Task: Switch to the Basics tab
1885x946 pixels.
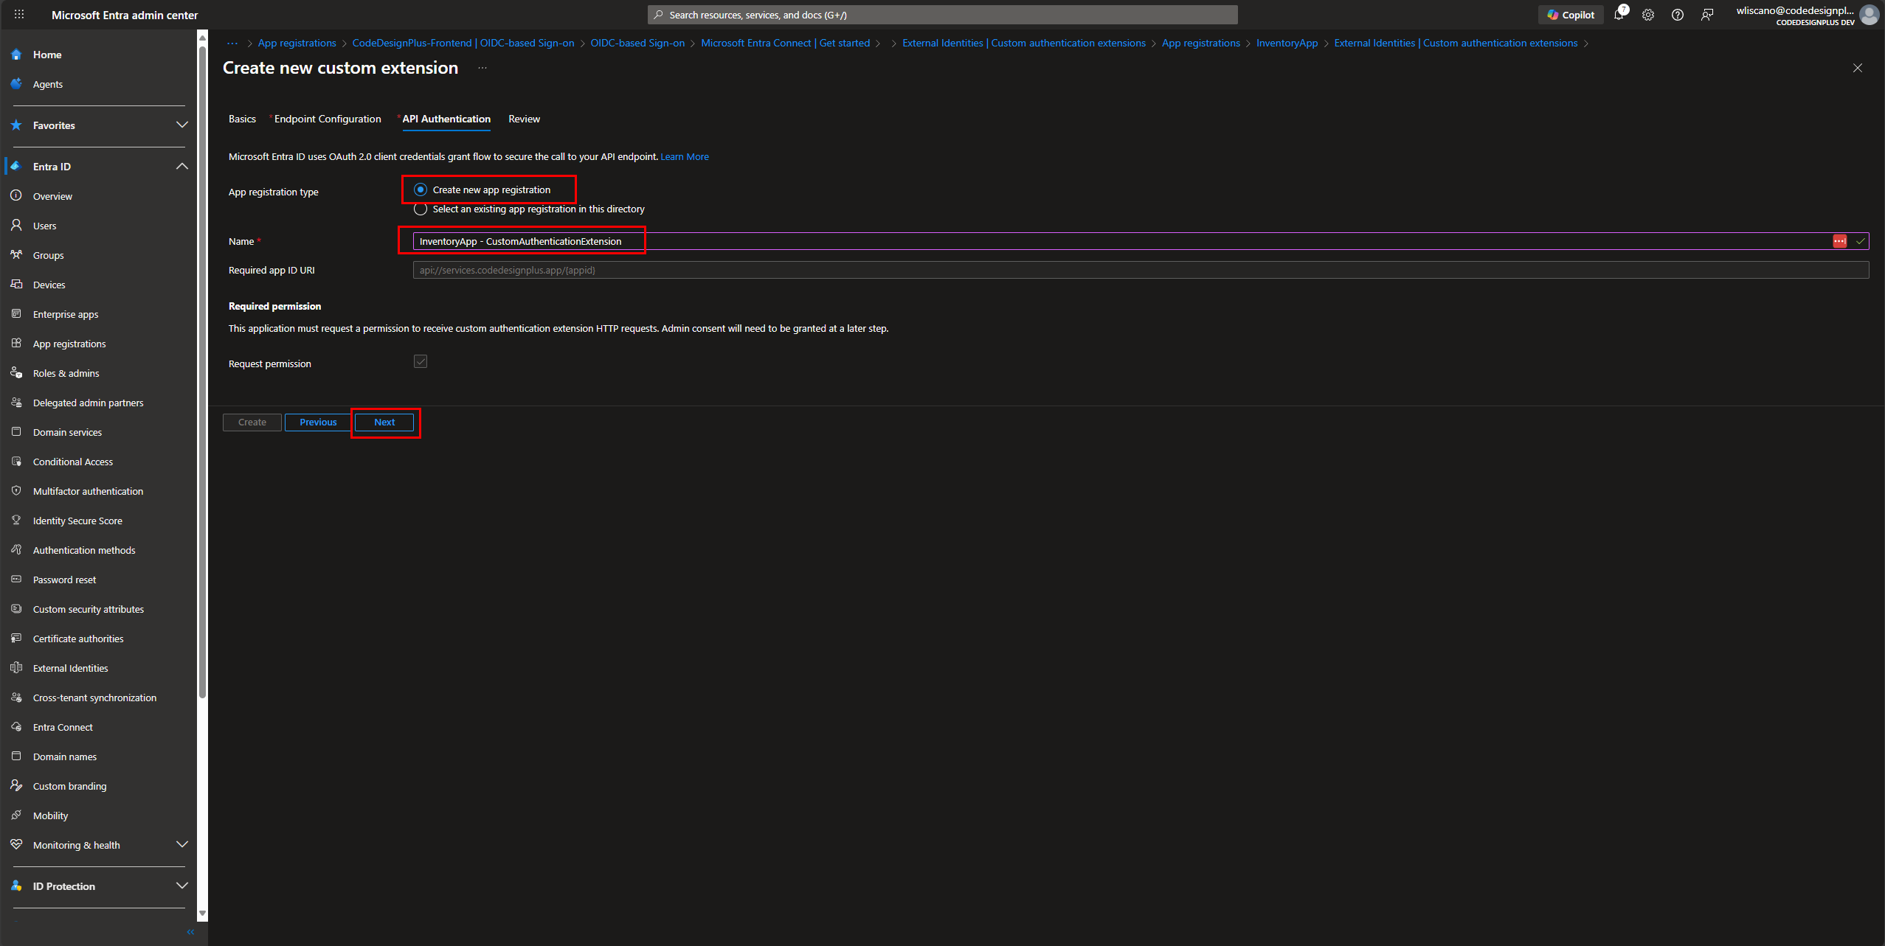Action: (x=242, y=119)
